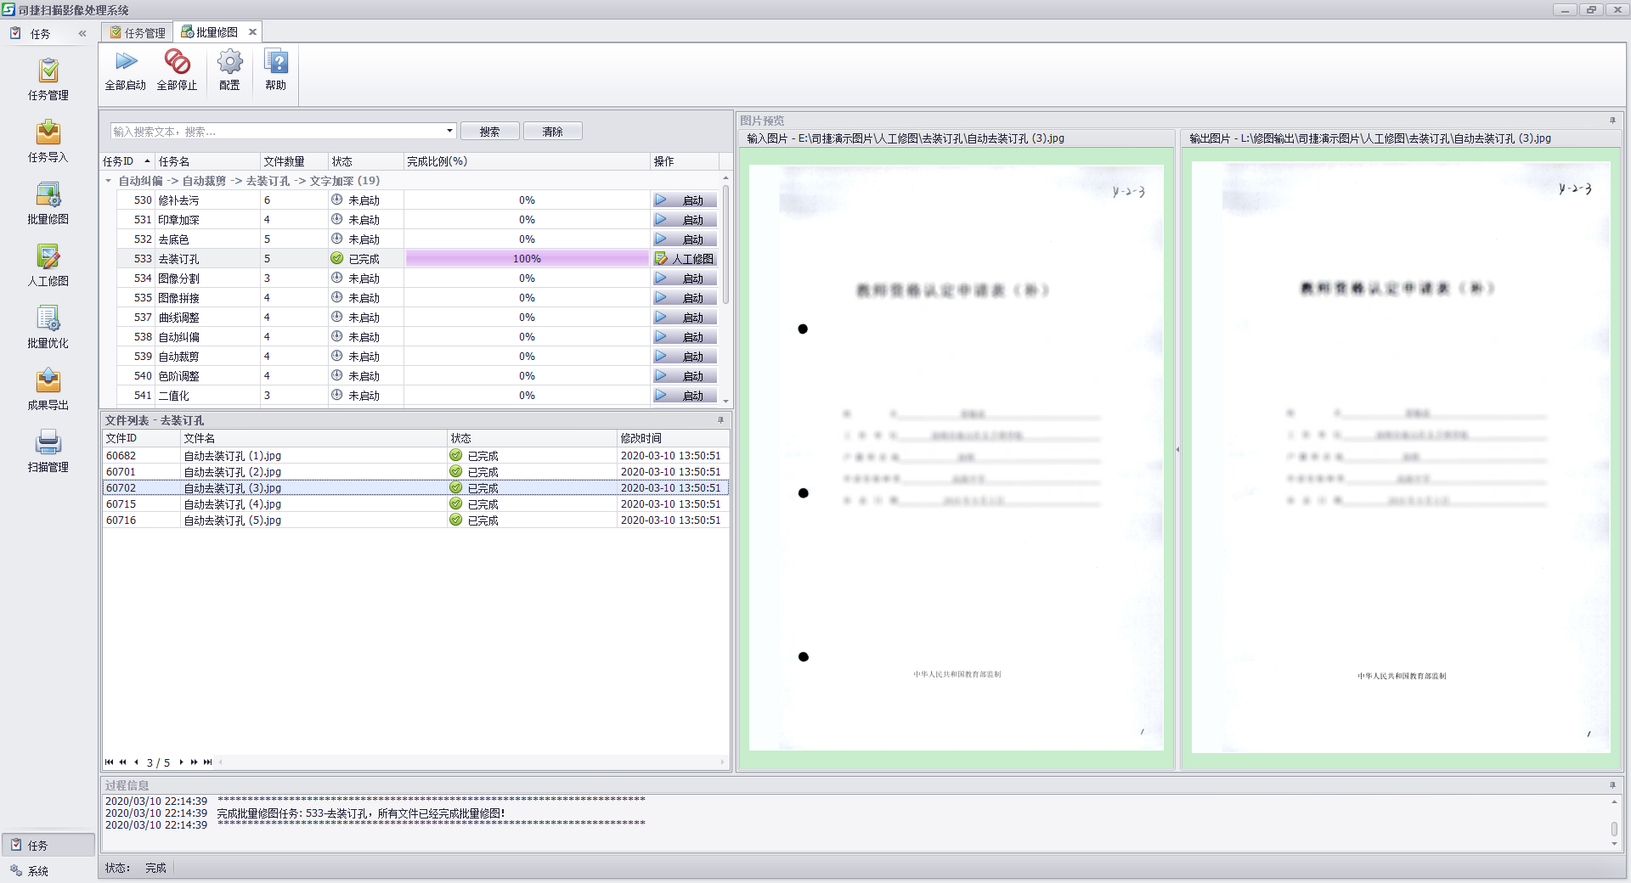Open the 配置 settings icon
The width and height of the screenshot is (1631, 883).
229,70
